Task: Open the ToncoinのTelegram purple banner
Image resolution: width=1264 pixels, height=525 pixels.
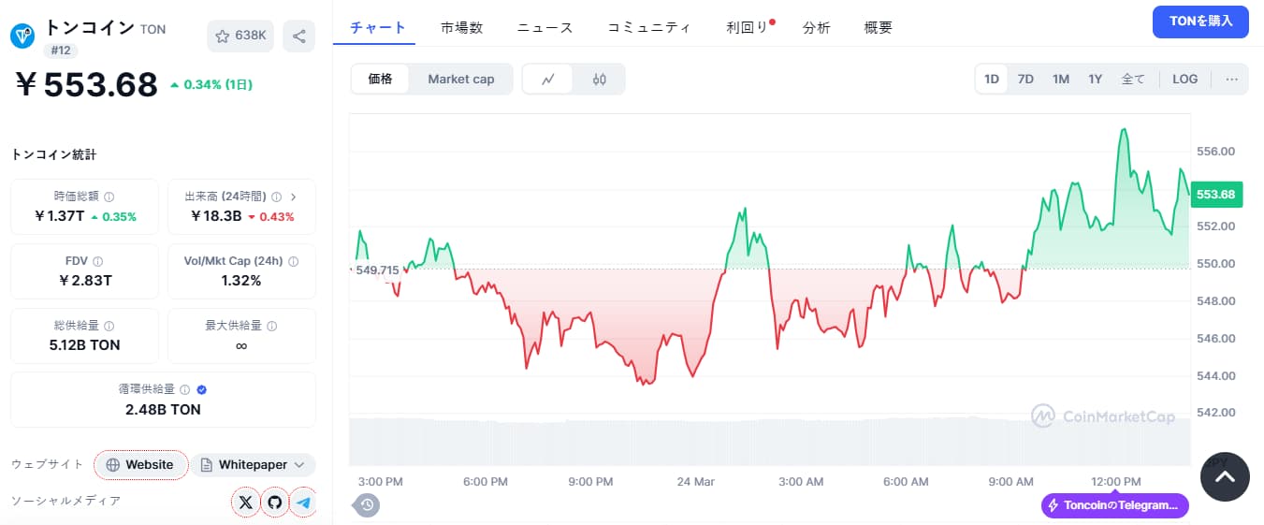Action: (x=1114, y=505)
